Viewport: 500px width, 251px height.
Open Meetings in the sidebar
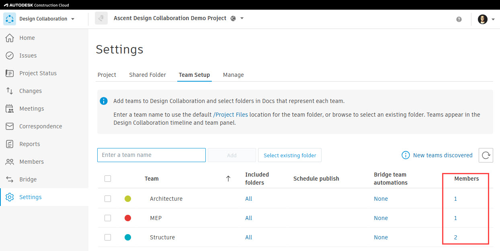44,109
